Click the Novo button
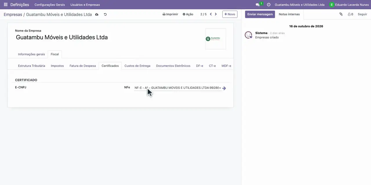 tap(230, 14)
